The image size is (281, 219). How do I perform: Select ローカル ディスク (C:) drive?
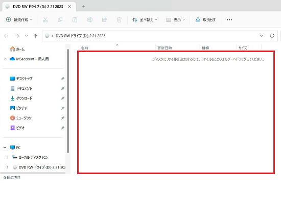[x=30, y=157]
